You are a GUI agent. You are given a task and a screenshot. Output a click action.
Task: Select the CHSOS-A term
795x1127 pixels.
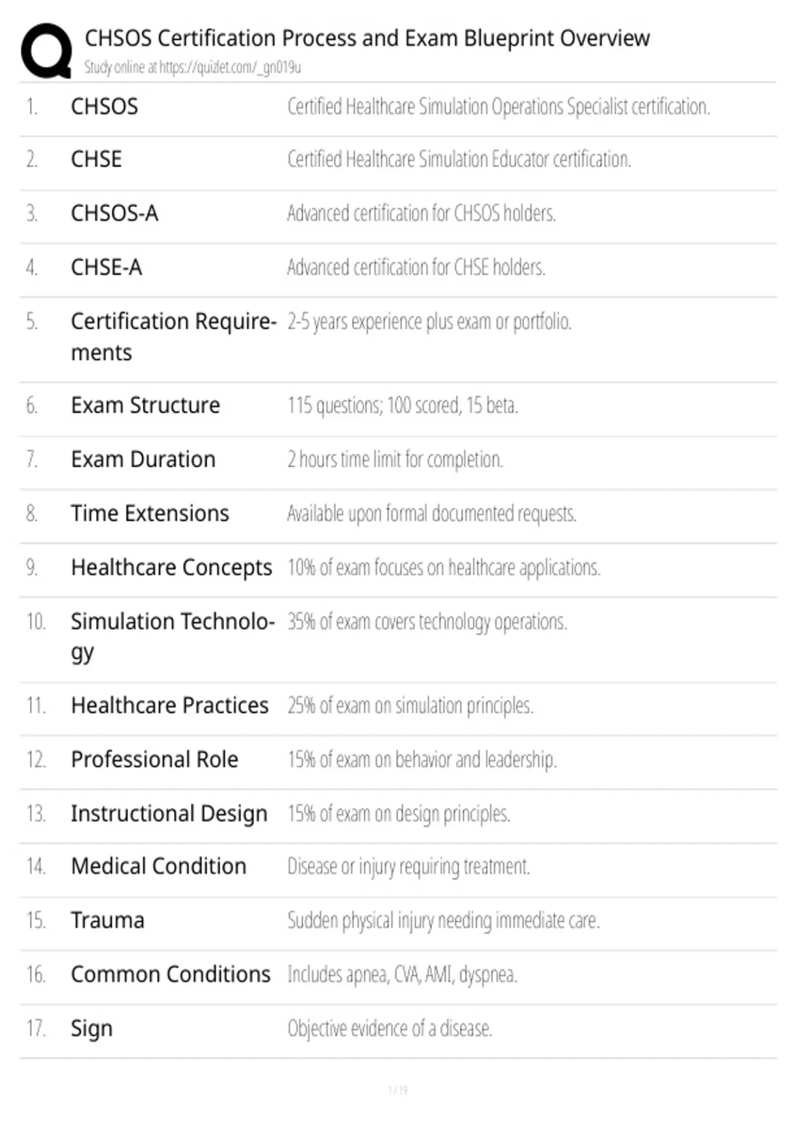click(x=115, y=213)
